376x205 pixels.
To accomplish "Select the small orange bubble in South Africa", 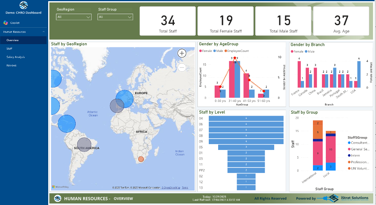I will pos(141,159).
